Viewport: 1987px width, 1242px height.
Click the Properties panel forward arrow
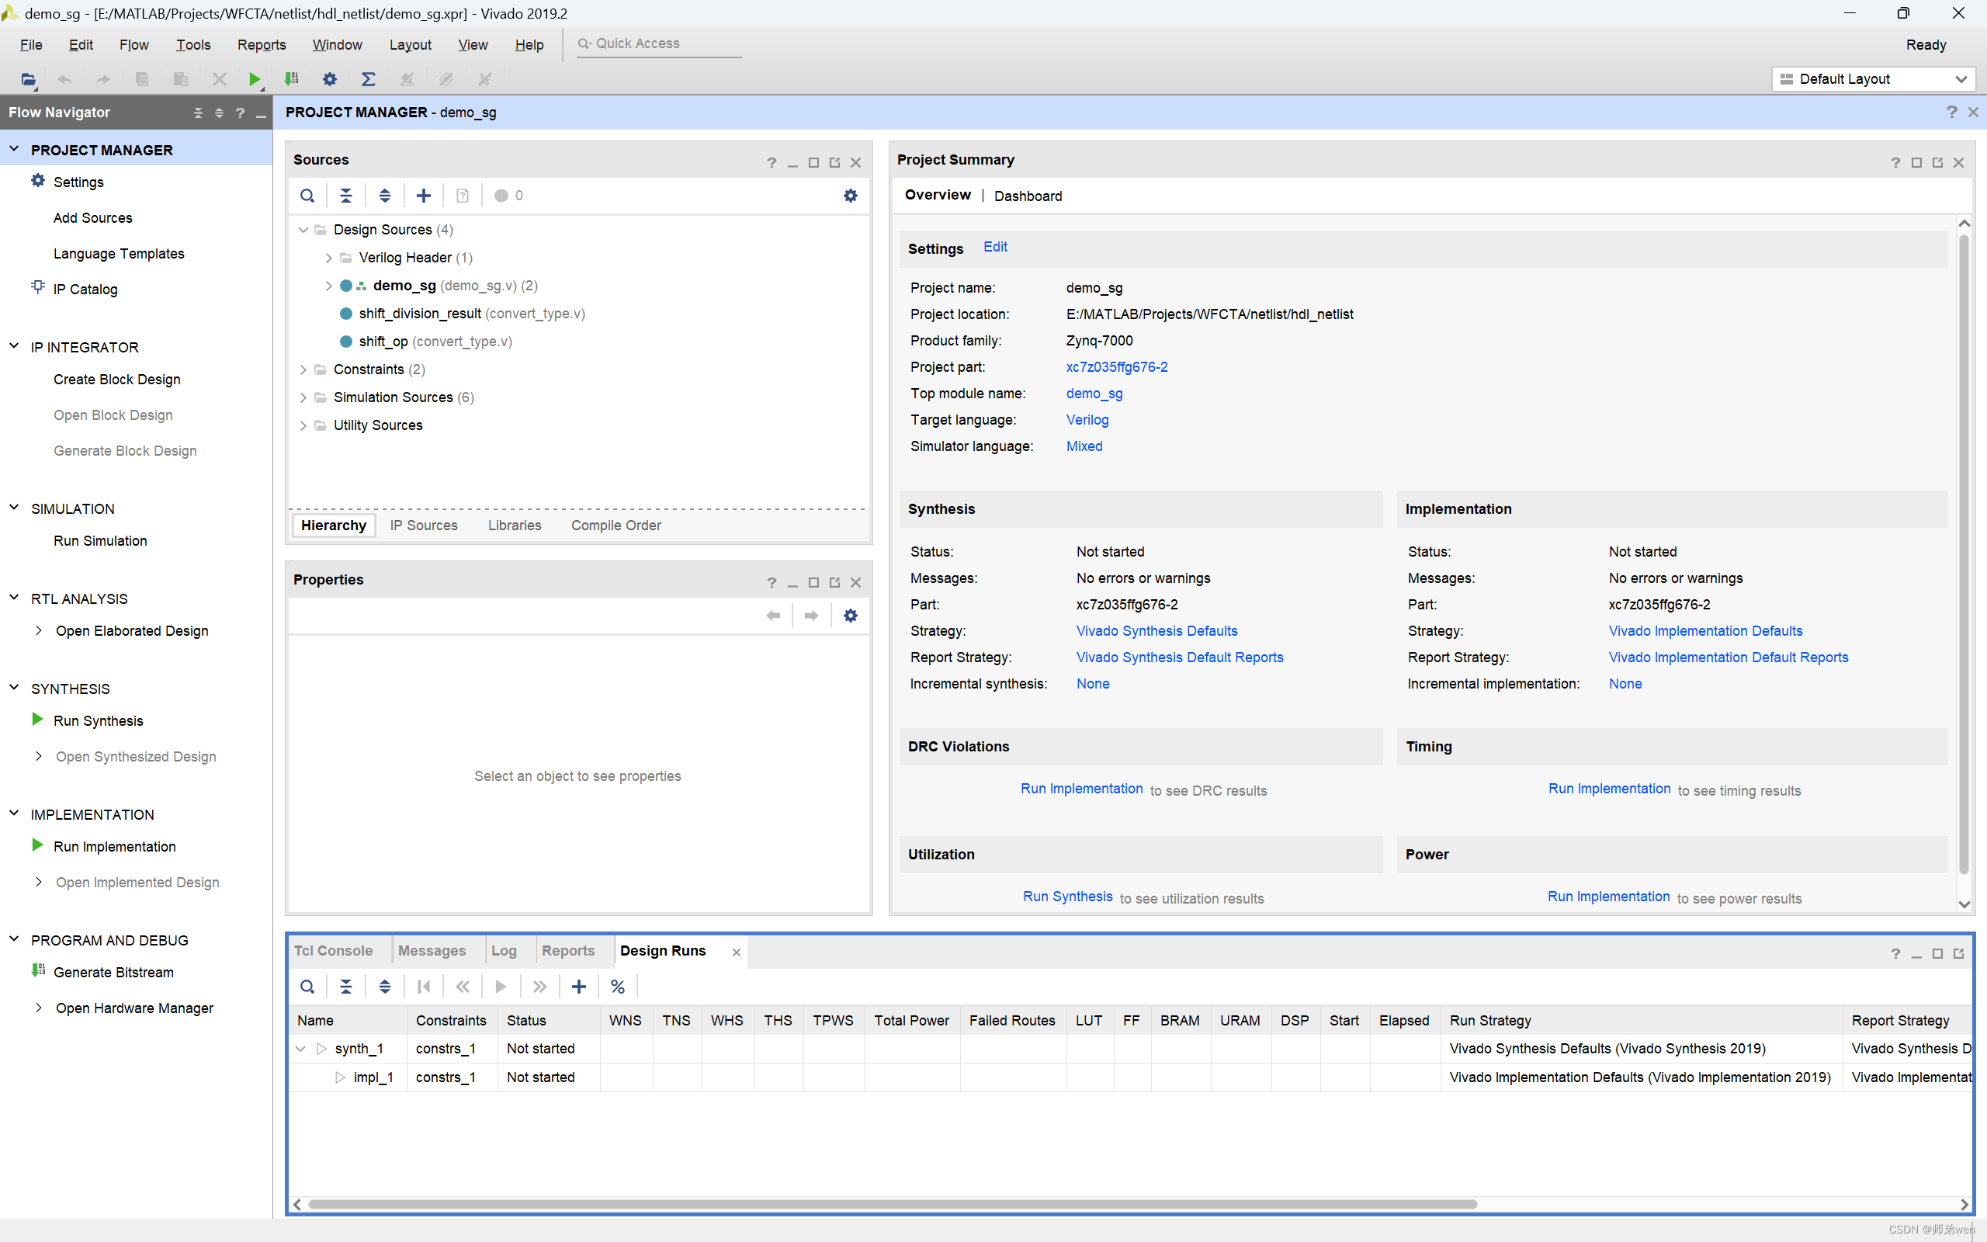(x=811, y=616)
